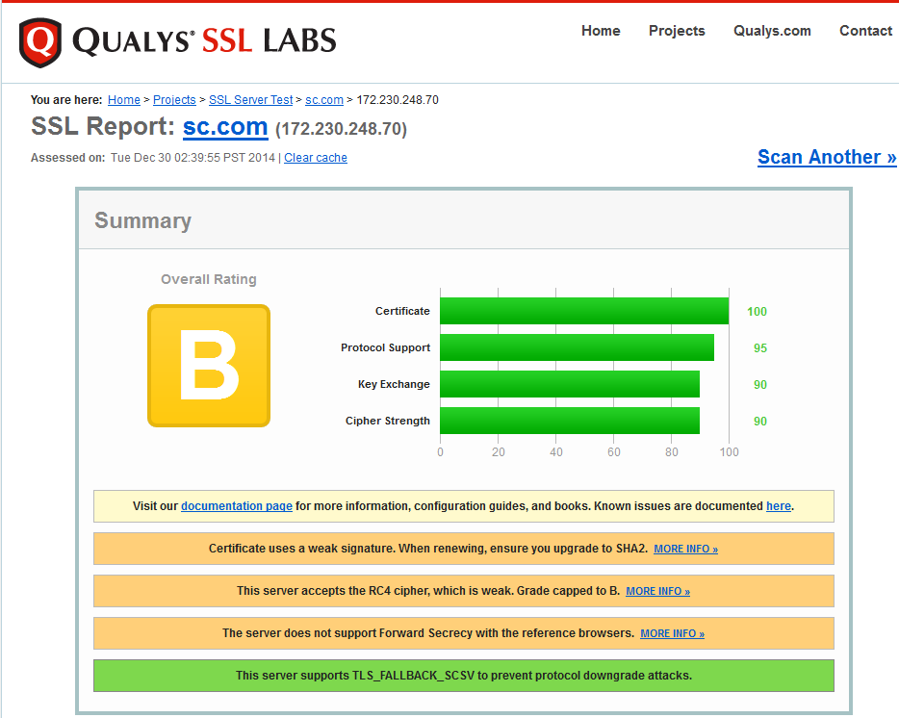
Task: Open the Home navigation menu item
Action: coord(601,31)
